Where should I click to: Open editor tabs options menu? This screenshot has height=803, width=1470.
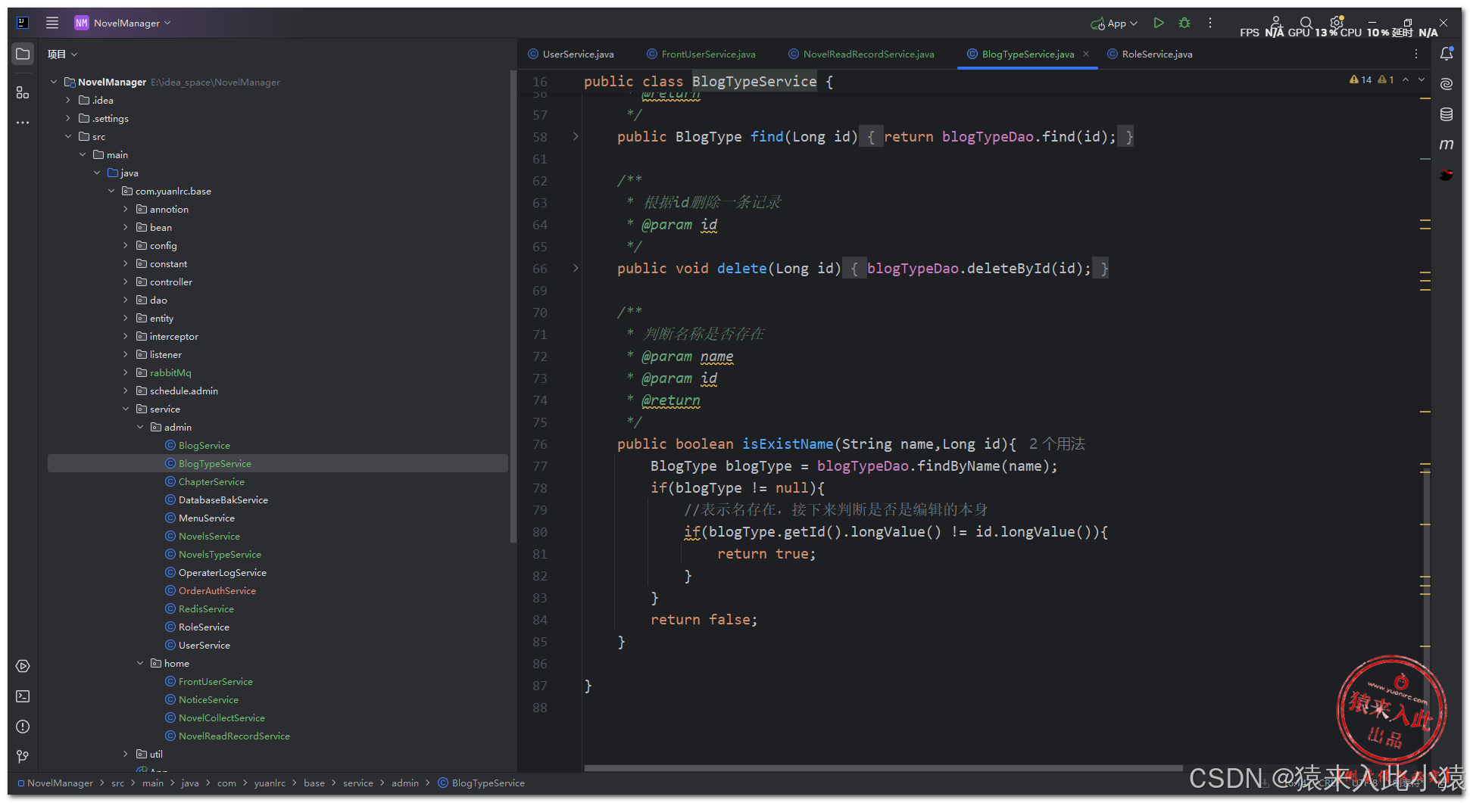(1416, 54)
